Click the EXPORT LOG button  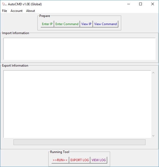tap(79, 160)
